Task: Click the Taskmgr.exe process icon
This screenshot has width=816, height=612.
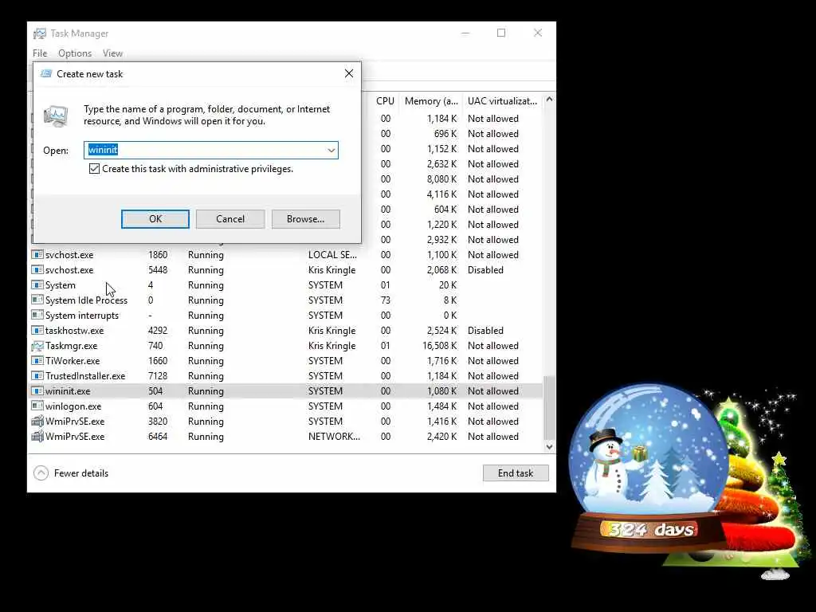Action: pos(37,346)
